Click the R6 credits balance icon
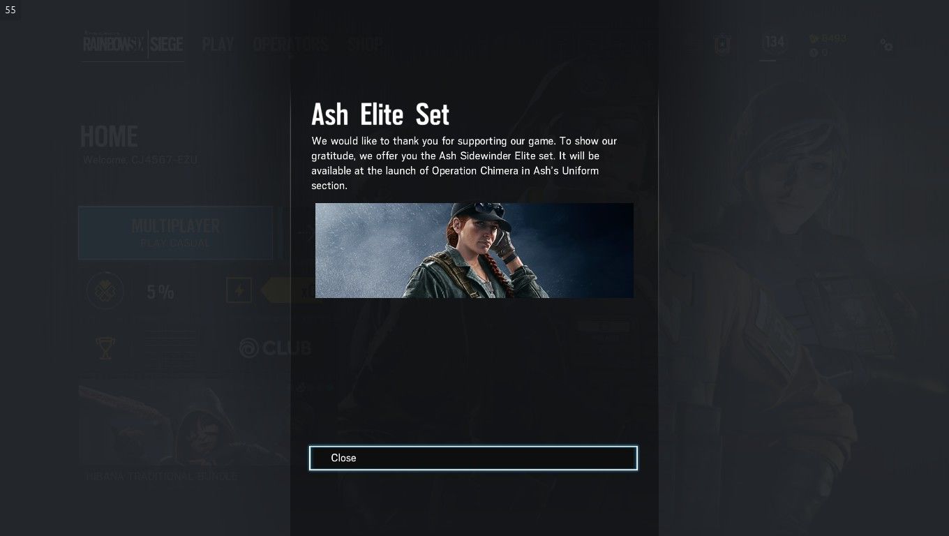Viewport: 949px width, 536px height. (814, 52)
